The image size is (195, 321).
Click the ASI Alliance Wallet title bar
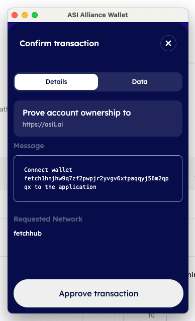(97, 15)
